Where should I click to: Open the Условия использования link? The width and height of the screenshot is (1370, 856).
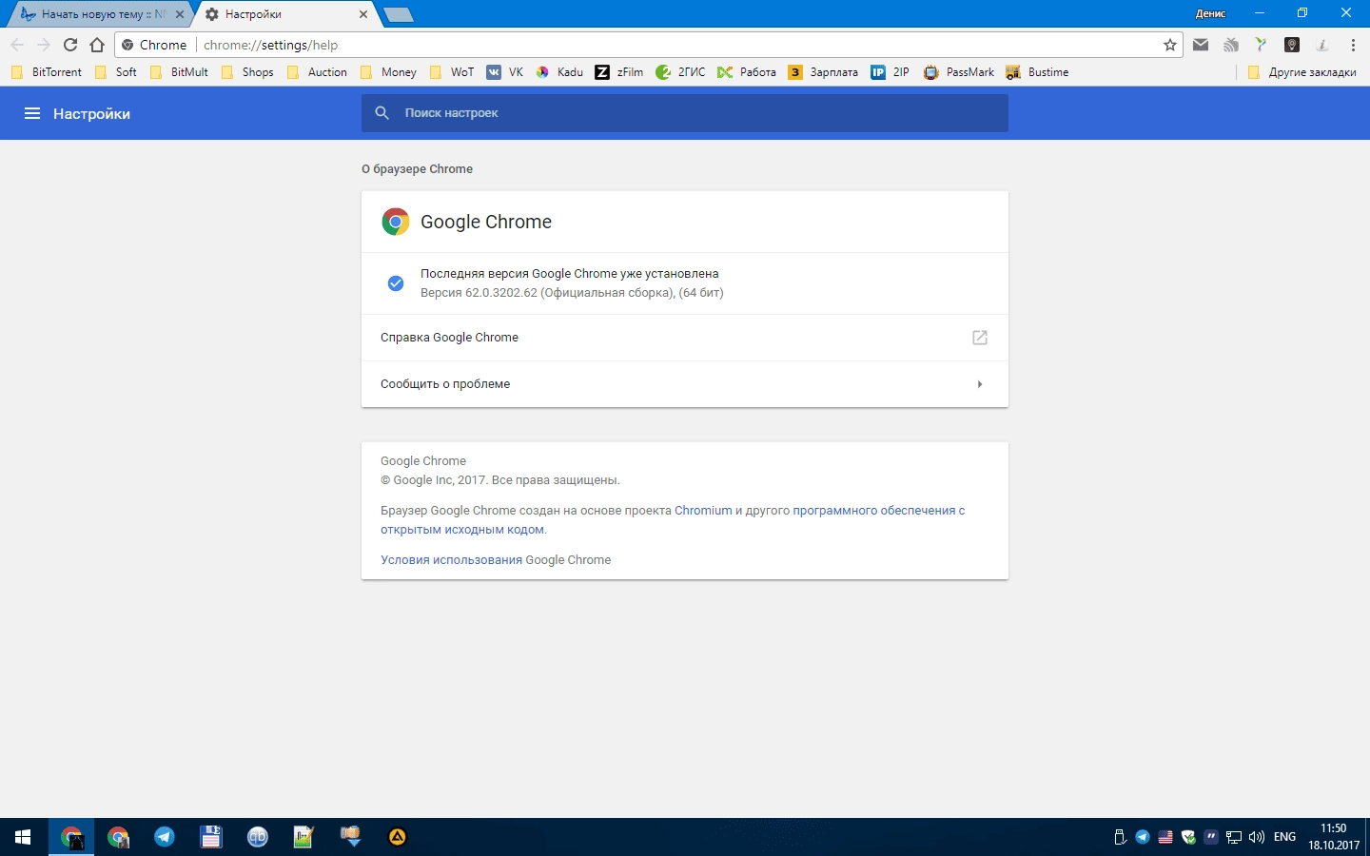point(451,560)
